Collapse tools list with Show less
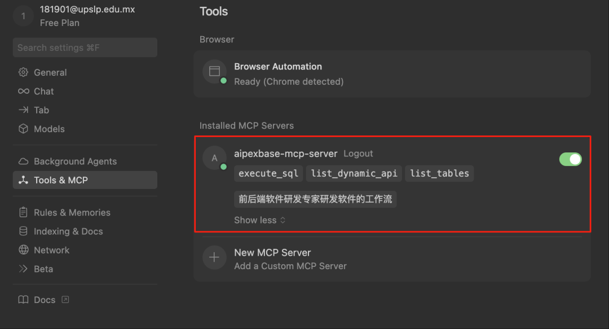This screenshot has width=609, height=329. click(259, 220)
